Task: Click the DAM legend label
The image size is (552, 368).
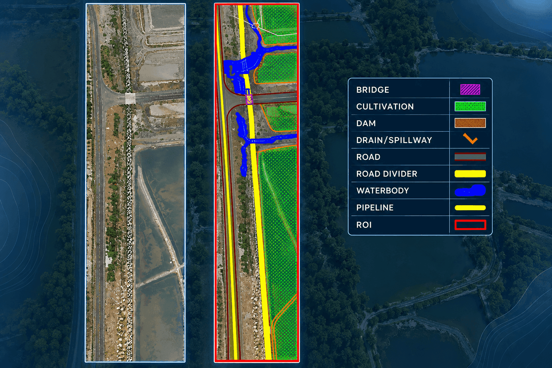Action: coord(366,123)
